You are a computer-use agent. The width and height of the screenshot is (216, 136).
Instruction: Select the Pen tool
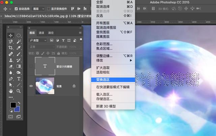click(x=10, y=79)
